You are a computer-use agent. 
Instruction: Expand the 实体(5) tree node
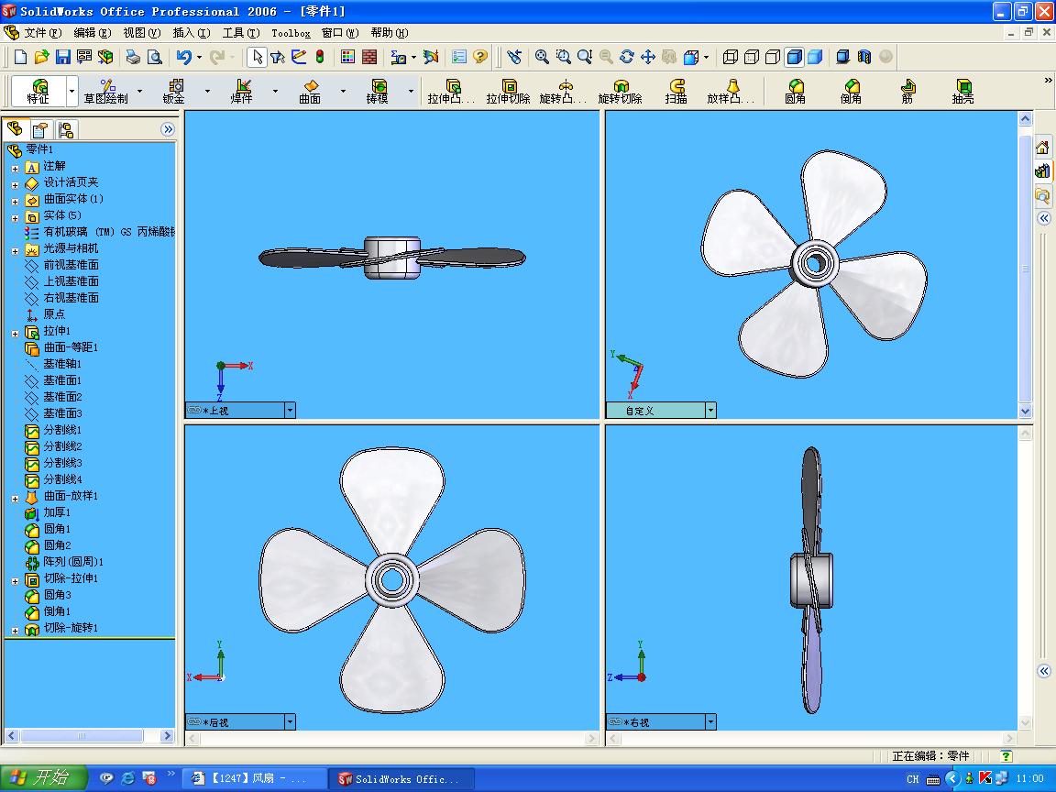click(x=15, y=217)
